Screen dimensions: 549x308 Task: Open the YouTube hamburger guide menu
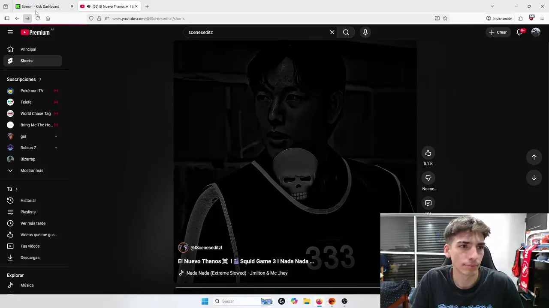click(10, 32)
